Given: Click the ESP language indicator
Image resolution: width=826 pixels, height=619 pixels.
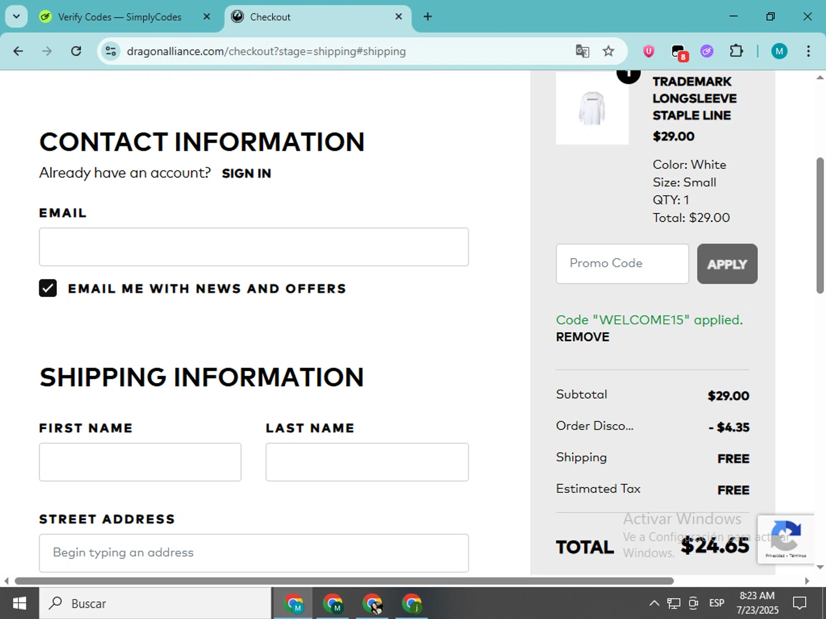Looking at the screenshot, I should click(716, 604).
